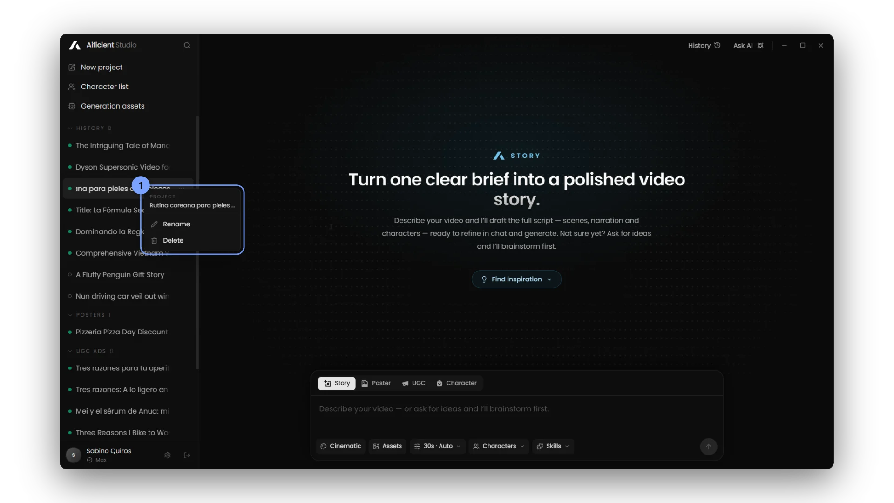Switch to the Character tab
The height and width of the screenshot is (503, 894).
coord(457,383)
